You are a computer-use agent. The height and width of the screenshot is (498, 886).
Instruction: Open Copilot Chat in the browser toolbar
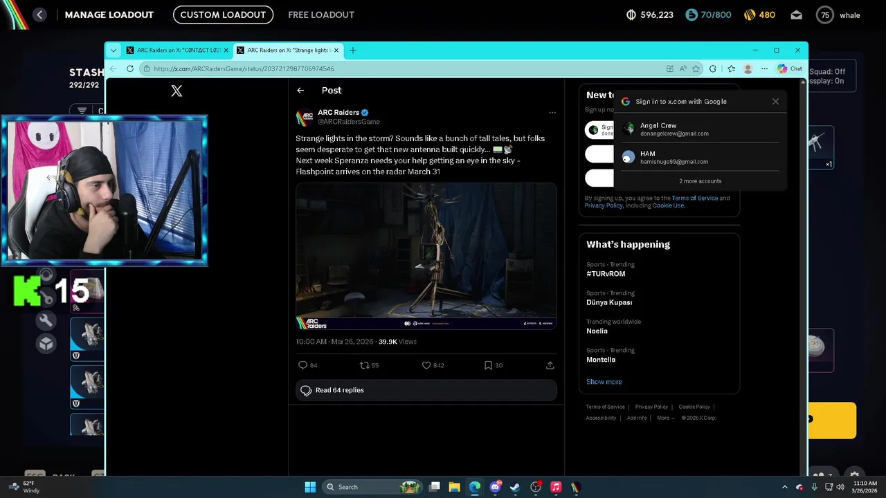coord(790,68)
